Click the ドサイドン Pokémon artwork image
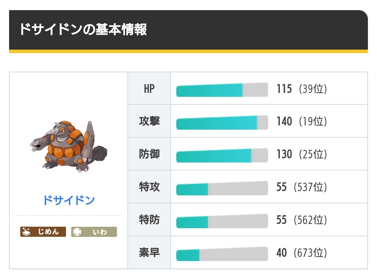Viewport: 377px width, 275px height. coord(69,146)
